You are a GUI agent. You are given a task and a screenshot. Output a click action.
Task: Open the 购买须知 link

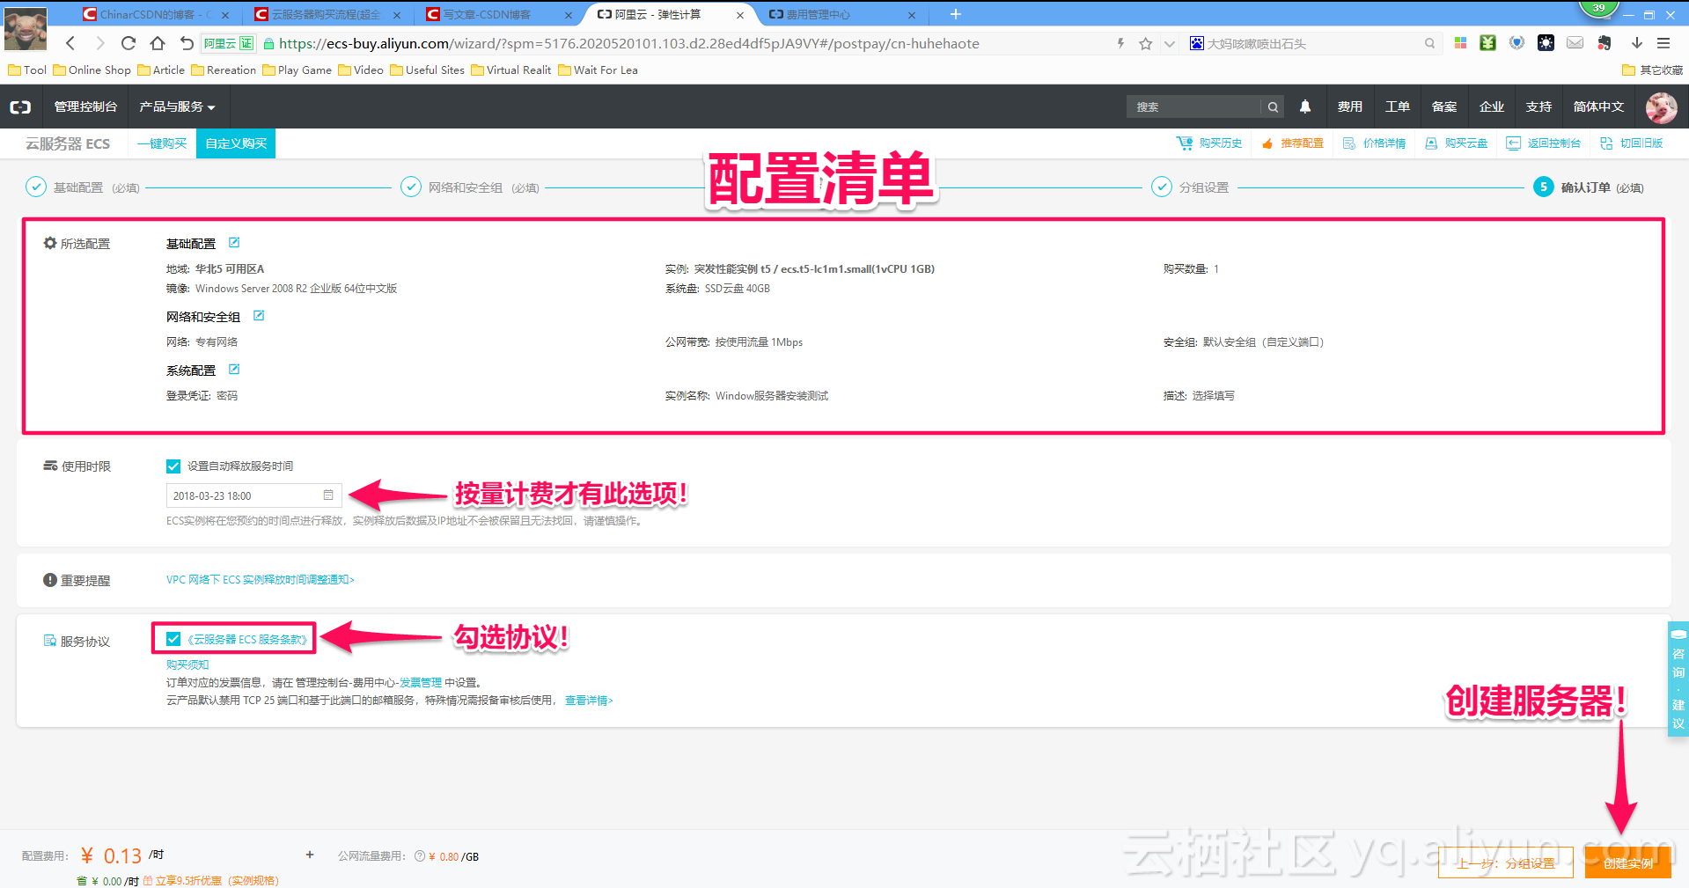pyautogui.click(x=187, y=665)
